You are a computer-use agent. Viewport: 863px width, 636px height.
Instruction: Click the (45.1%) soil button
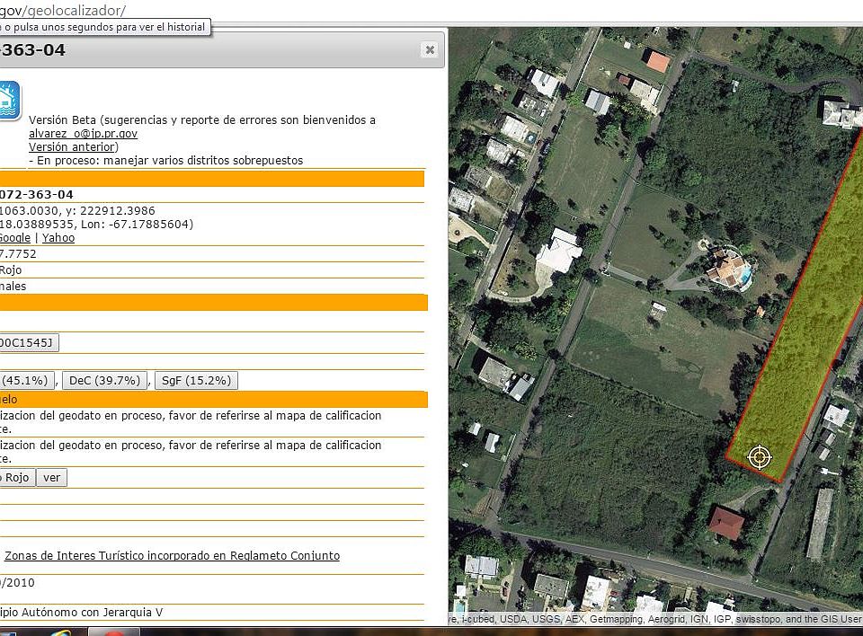click(27, 381)
